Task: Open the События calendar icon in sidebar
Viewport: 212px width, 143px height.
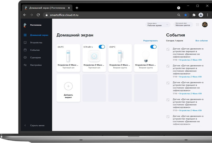Action: pyautogui.click(x=25, y=50)
